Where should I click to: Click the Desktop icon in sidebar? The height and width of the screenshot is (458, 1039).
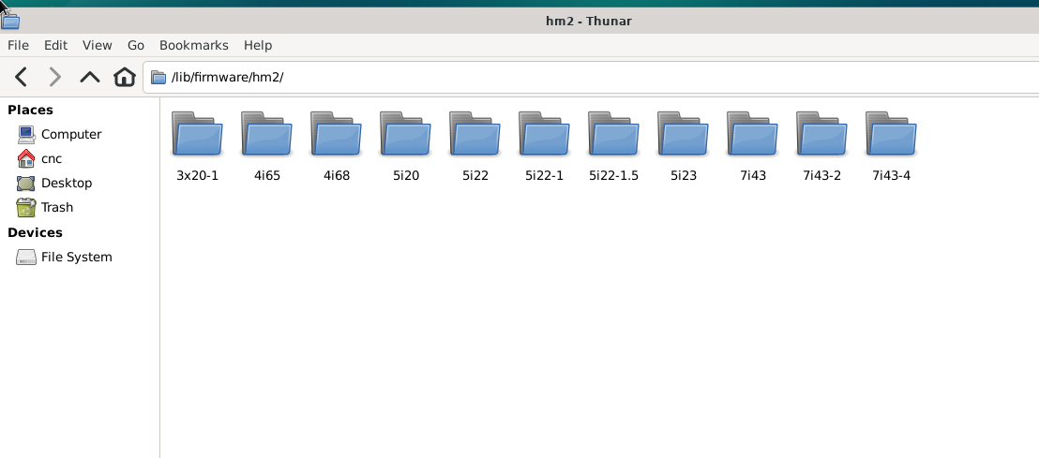click(26, 183)
